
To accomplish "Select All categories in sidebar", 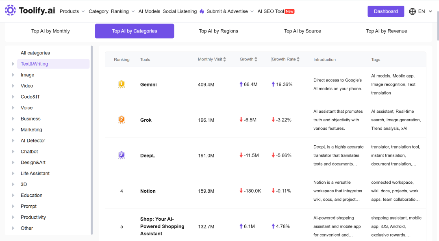I will [x=35, y=53].
